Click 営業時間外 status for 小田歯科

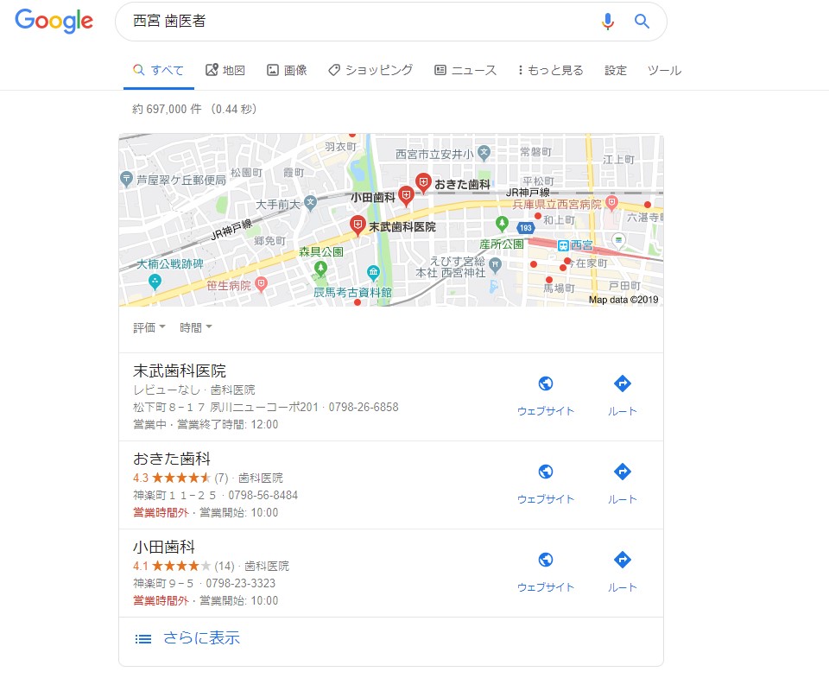[x=161, y=601]
